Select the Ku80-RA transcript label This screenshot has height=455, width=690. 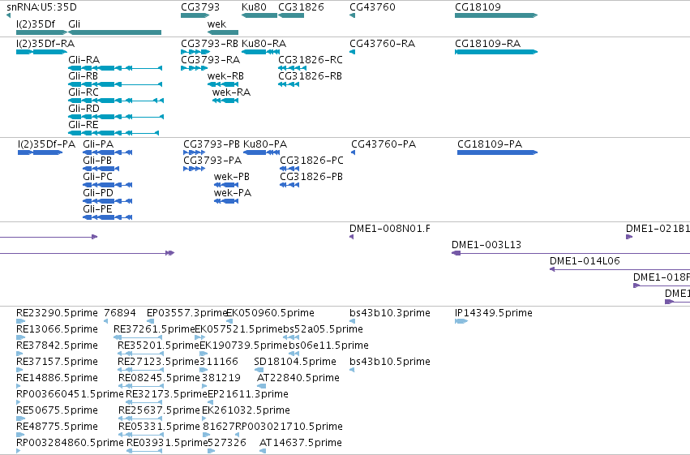[x=264, y=44]
